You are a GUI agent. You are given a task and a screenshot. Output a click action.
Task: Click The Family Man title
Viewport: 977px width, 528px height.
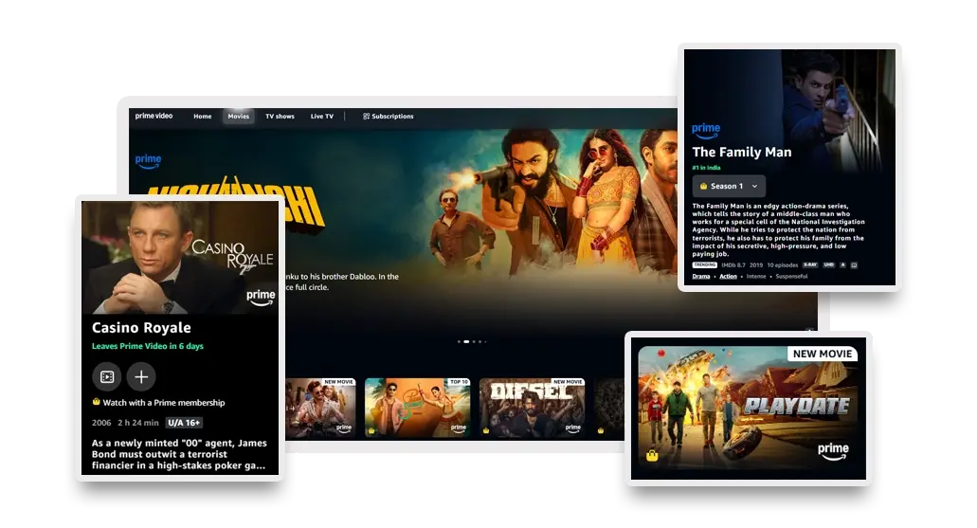(x=742, y=152)
